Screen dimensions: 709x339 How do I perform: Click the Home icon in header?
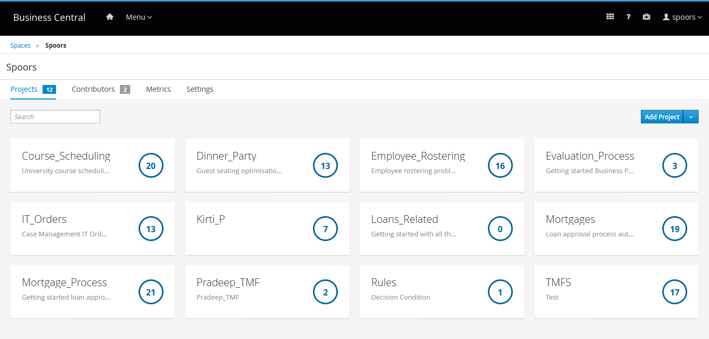pos(110,17)
